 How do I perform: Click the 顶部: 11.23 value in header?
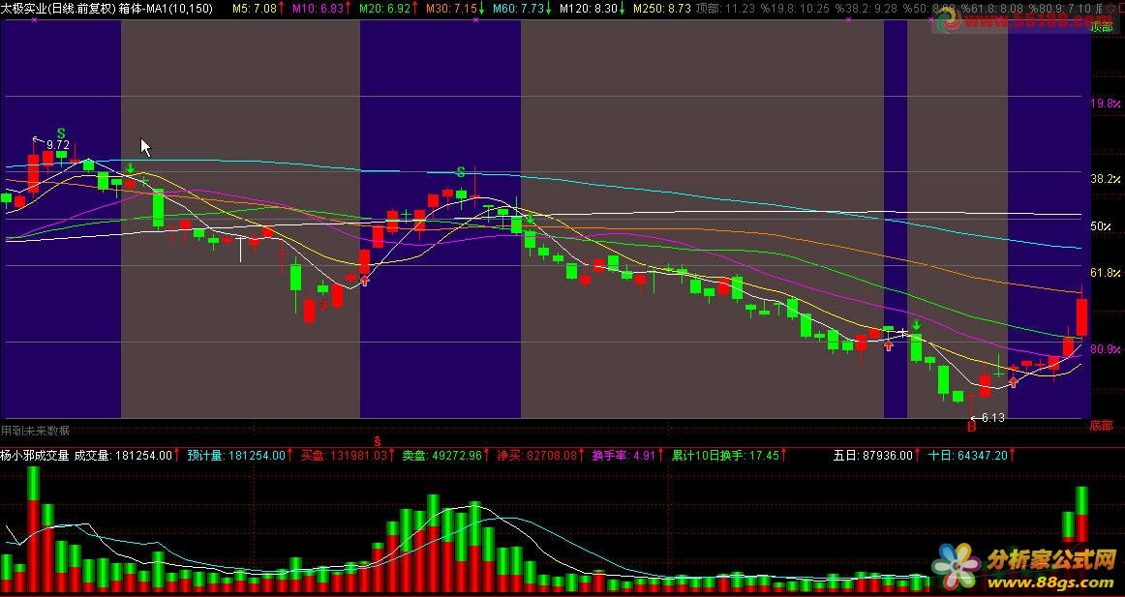pyautogui.click(x=726, y=8)
